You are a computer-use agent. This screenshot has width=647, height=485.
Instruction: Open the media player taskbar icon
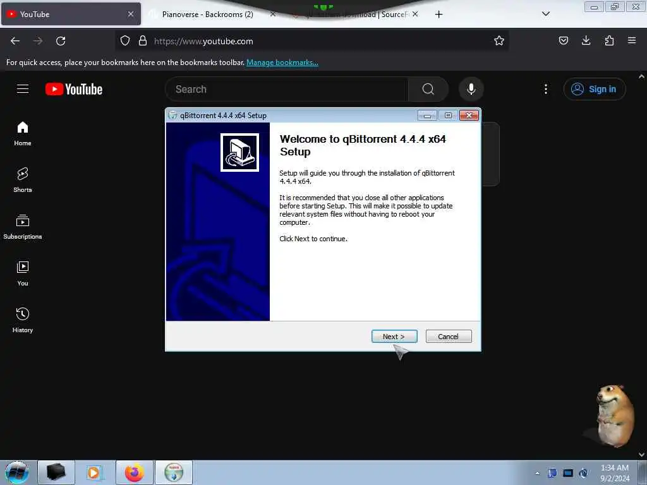click(94, 472)
